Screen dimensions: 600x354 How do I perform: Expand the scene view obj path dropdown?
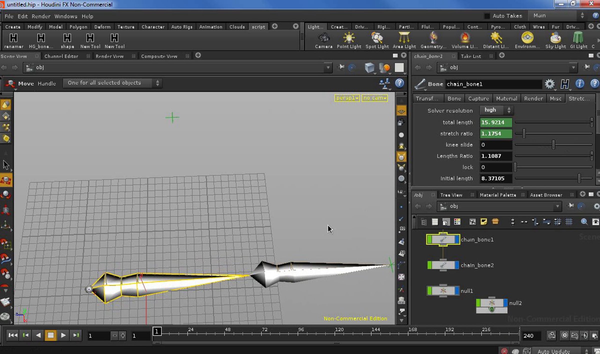pos(328,68)
